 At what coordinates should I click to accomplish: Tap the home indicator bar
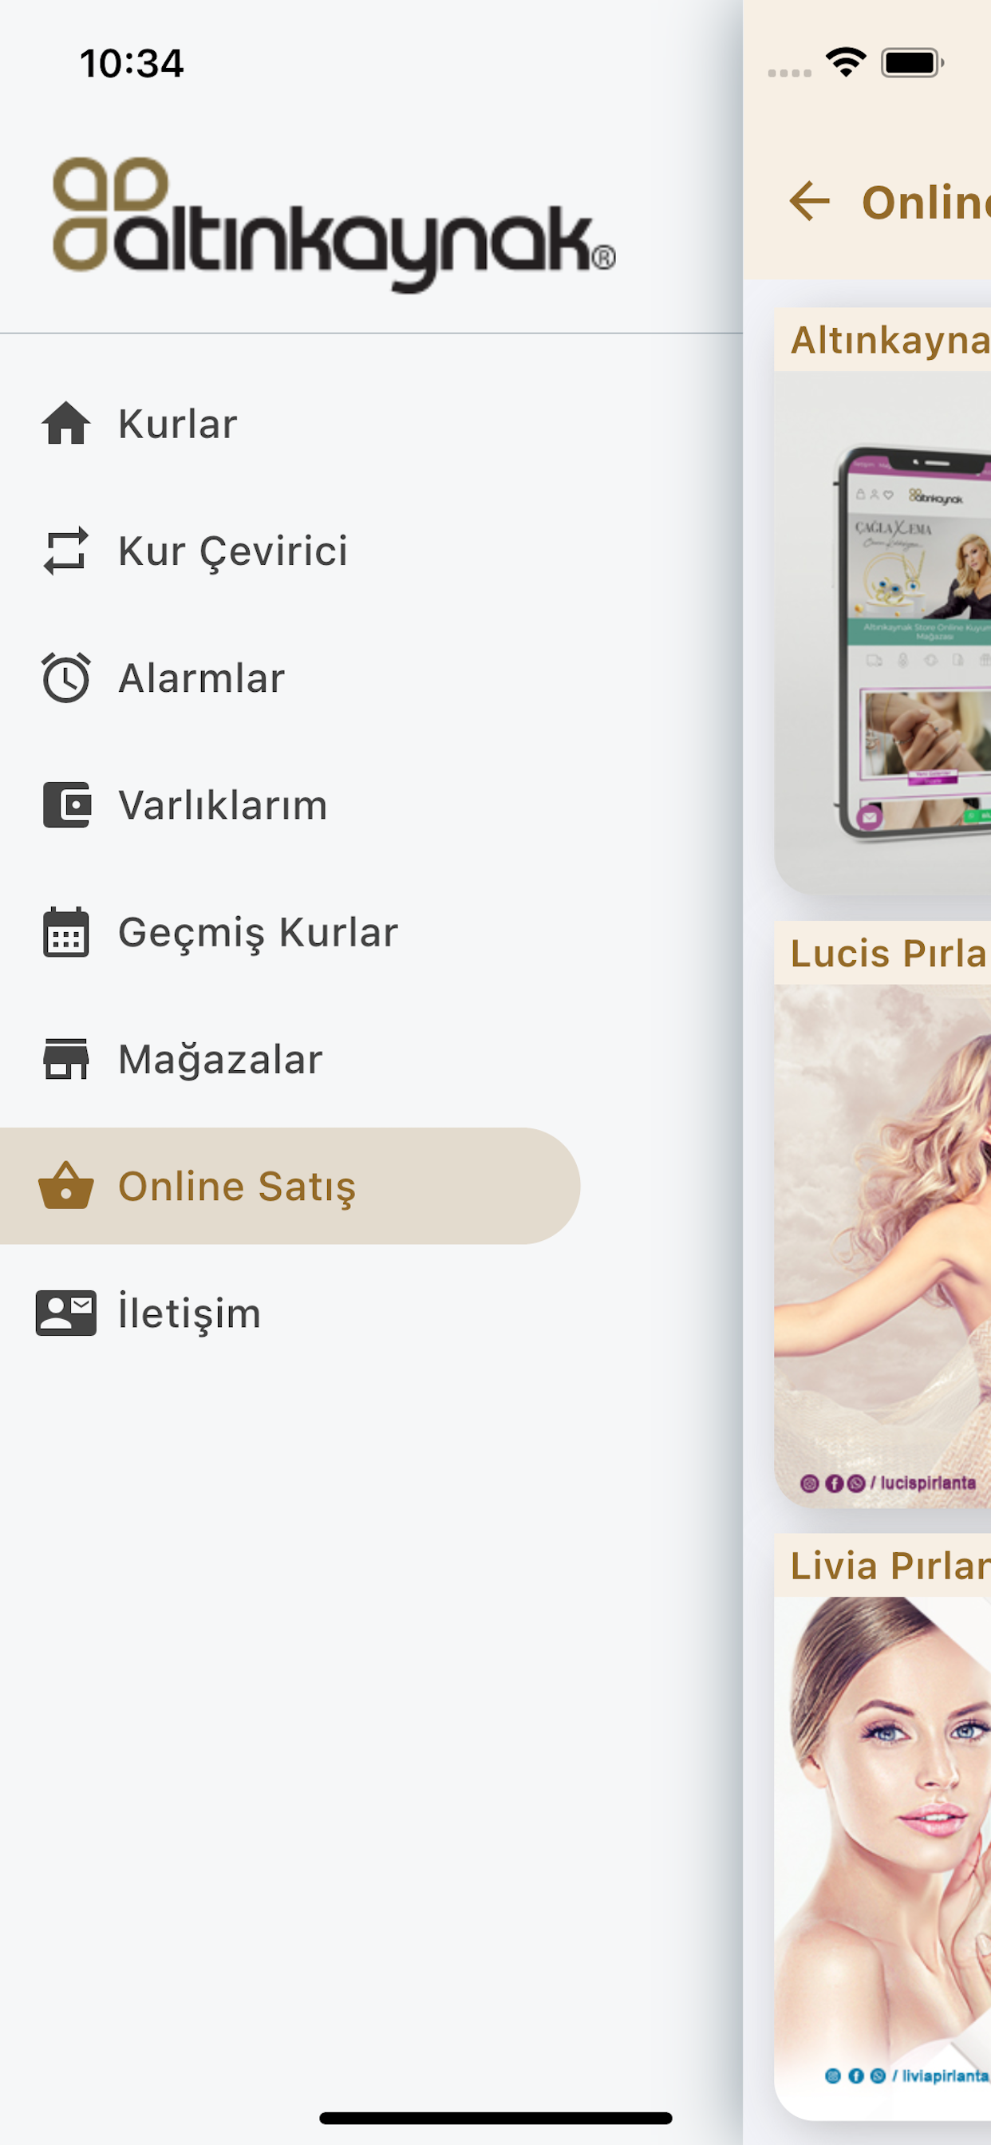(x=495, y=2118)
